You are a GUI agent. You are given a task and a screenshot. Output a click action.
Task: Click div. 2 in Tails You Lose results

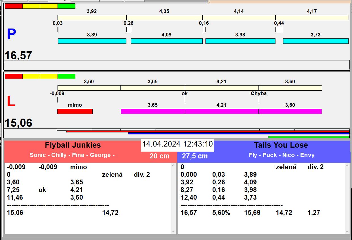pos(315,167)
